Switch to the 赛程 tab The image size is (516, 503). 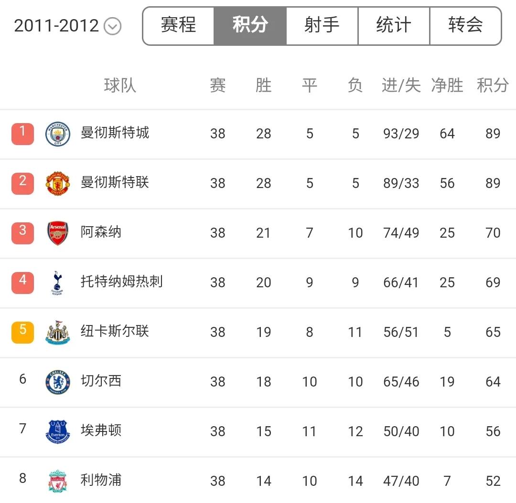click(179, 26)
